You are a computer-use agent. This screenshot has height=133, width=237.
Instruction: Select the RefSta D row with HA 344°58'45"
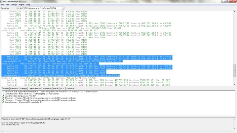pyautogui.click(x=88, y=80)
